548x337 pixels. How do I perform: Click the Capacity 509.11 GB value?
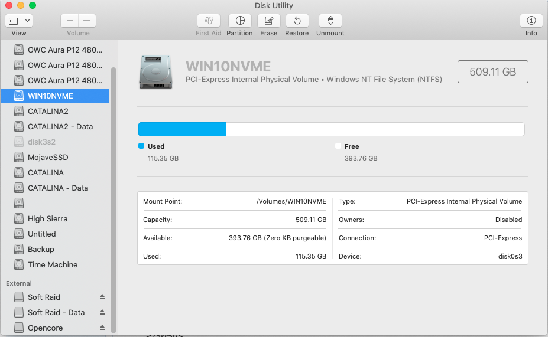click(311, 220)
